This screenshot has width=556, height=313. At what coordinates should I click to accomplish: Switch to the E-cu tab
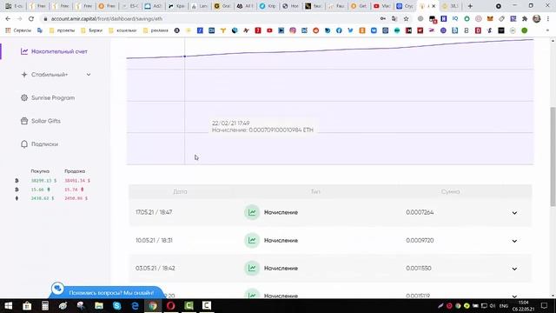click(14, 6)
